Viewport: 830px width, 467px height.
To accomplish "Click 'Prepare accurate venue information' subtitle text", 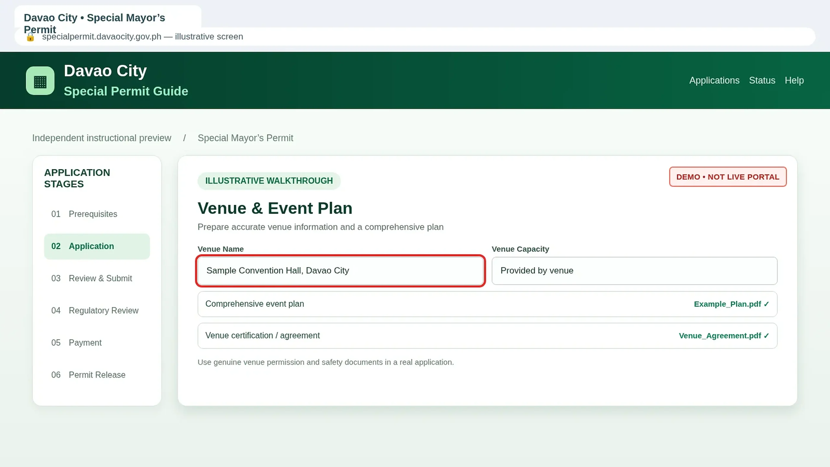I will 320,227.
